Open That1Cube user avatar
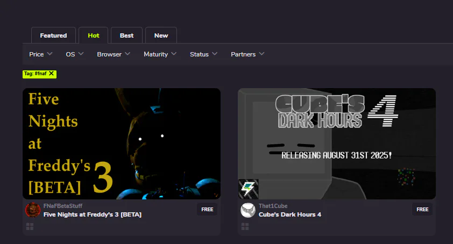 click(x=248, y=210)
